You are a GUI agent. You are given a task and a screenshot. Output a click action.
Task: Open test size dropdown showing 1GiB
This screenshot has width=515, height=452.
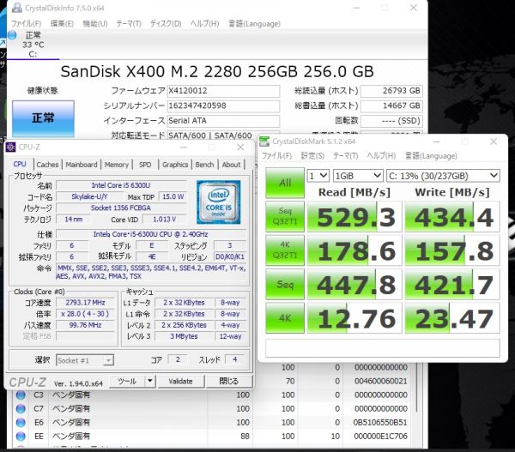click(x=358, y=176)
